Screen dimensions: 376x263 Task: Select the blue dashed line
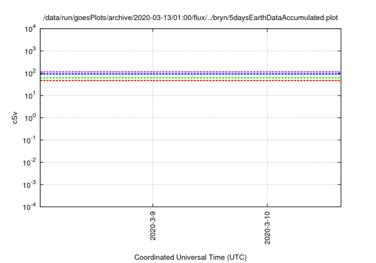(190, 74)
